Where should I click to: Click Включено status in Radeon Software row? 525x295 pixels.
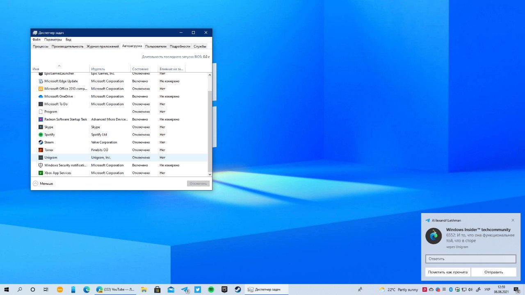pos(140,119)
